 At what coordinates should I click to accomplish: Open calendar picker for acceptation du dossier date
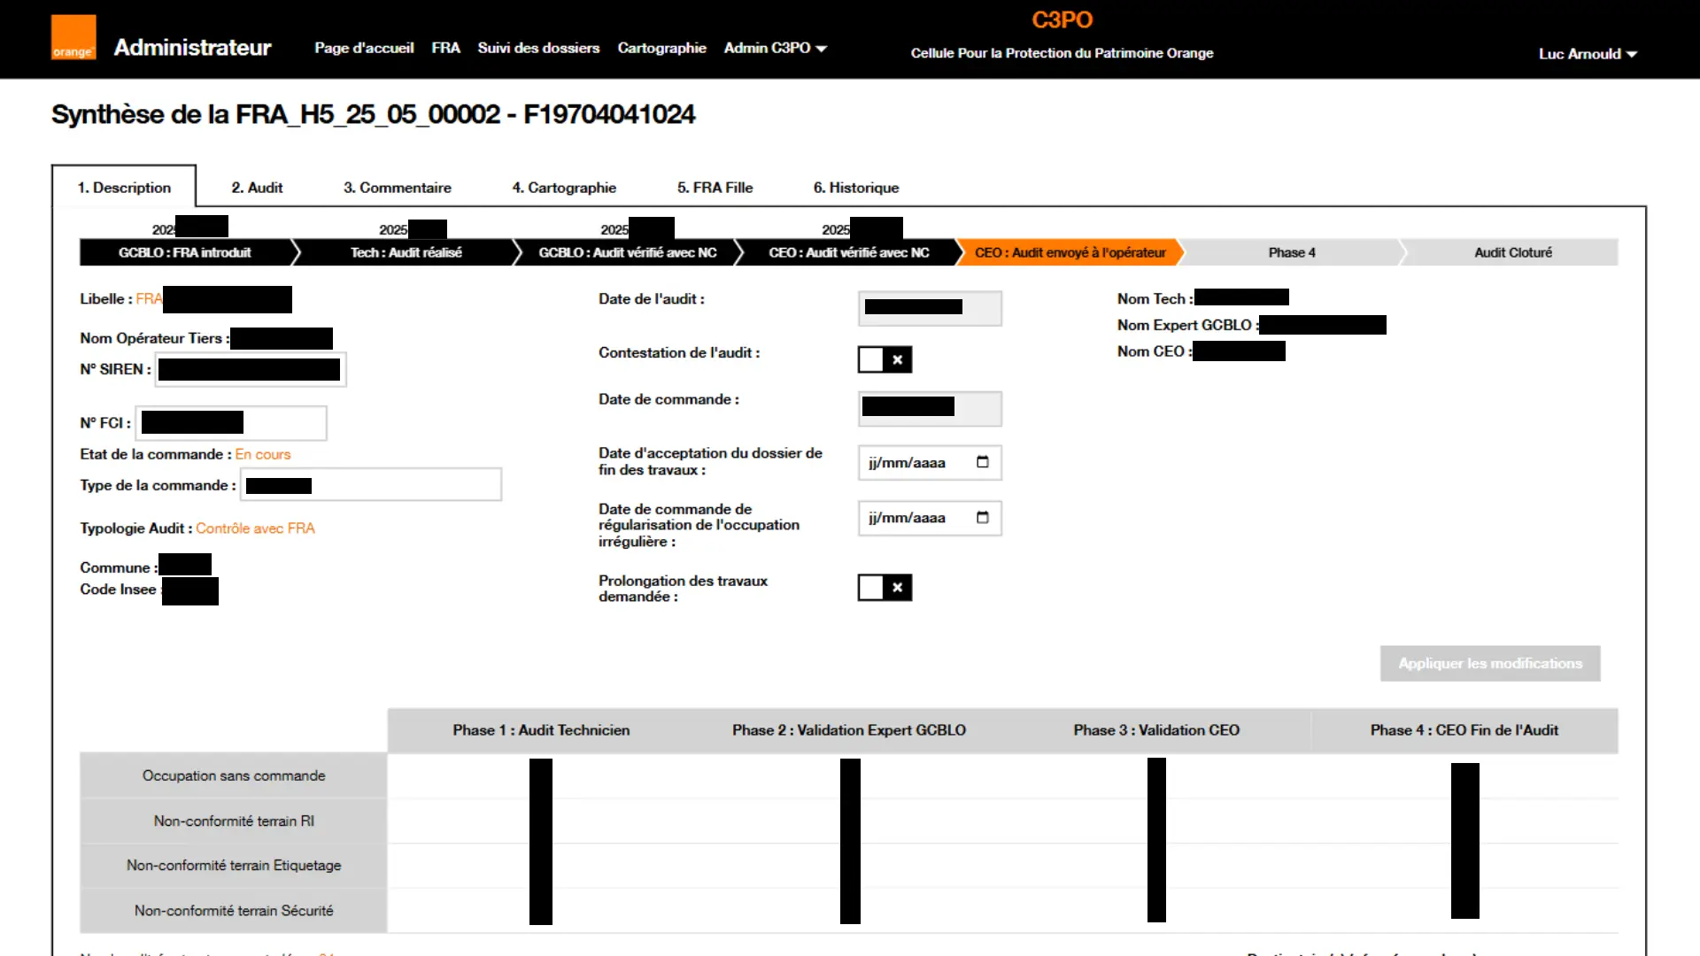[x=982, y=462]
